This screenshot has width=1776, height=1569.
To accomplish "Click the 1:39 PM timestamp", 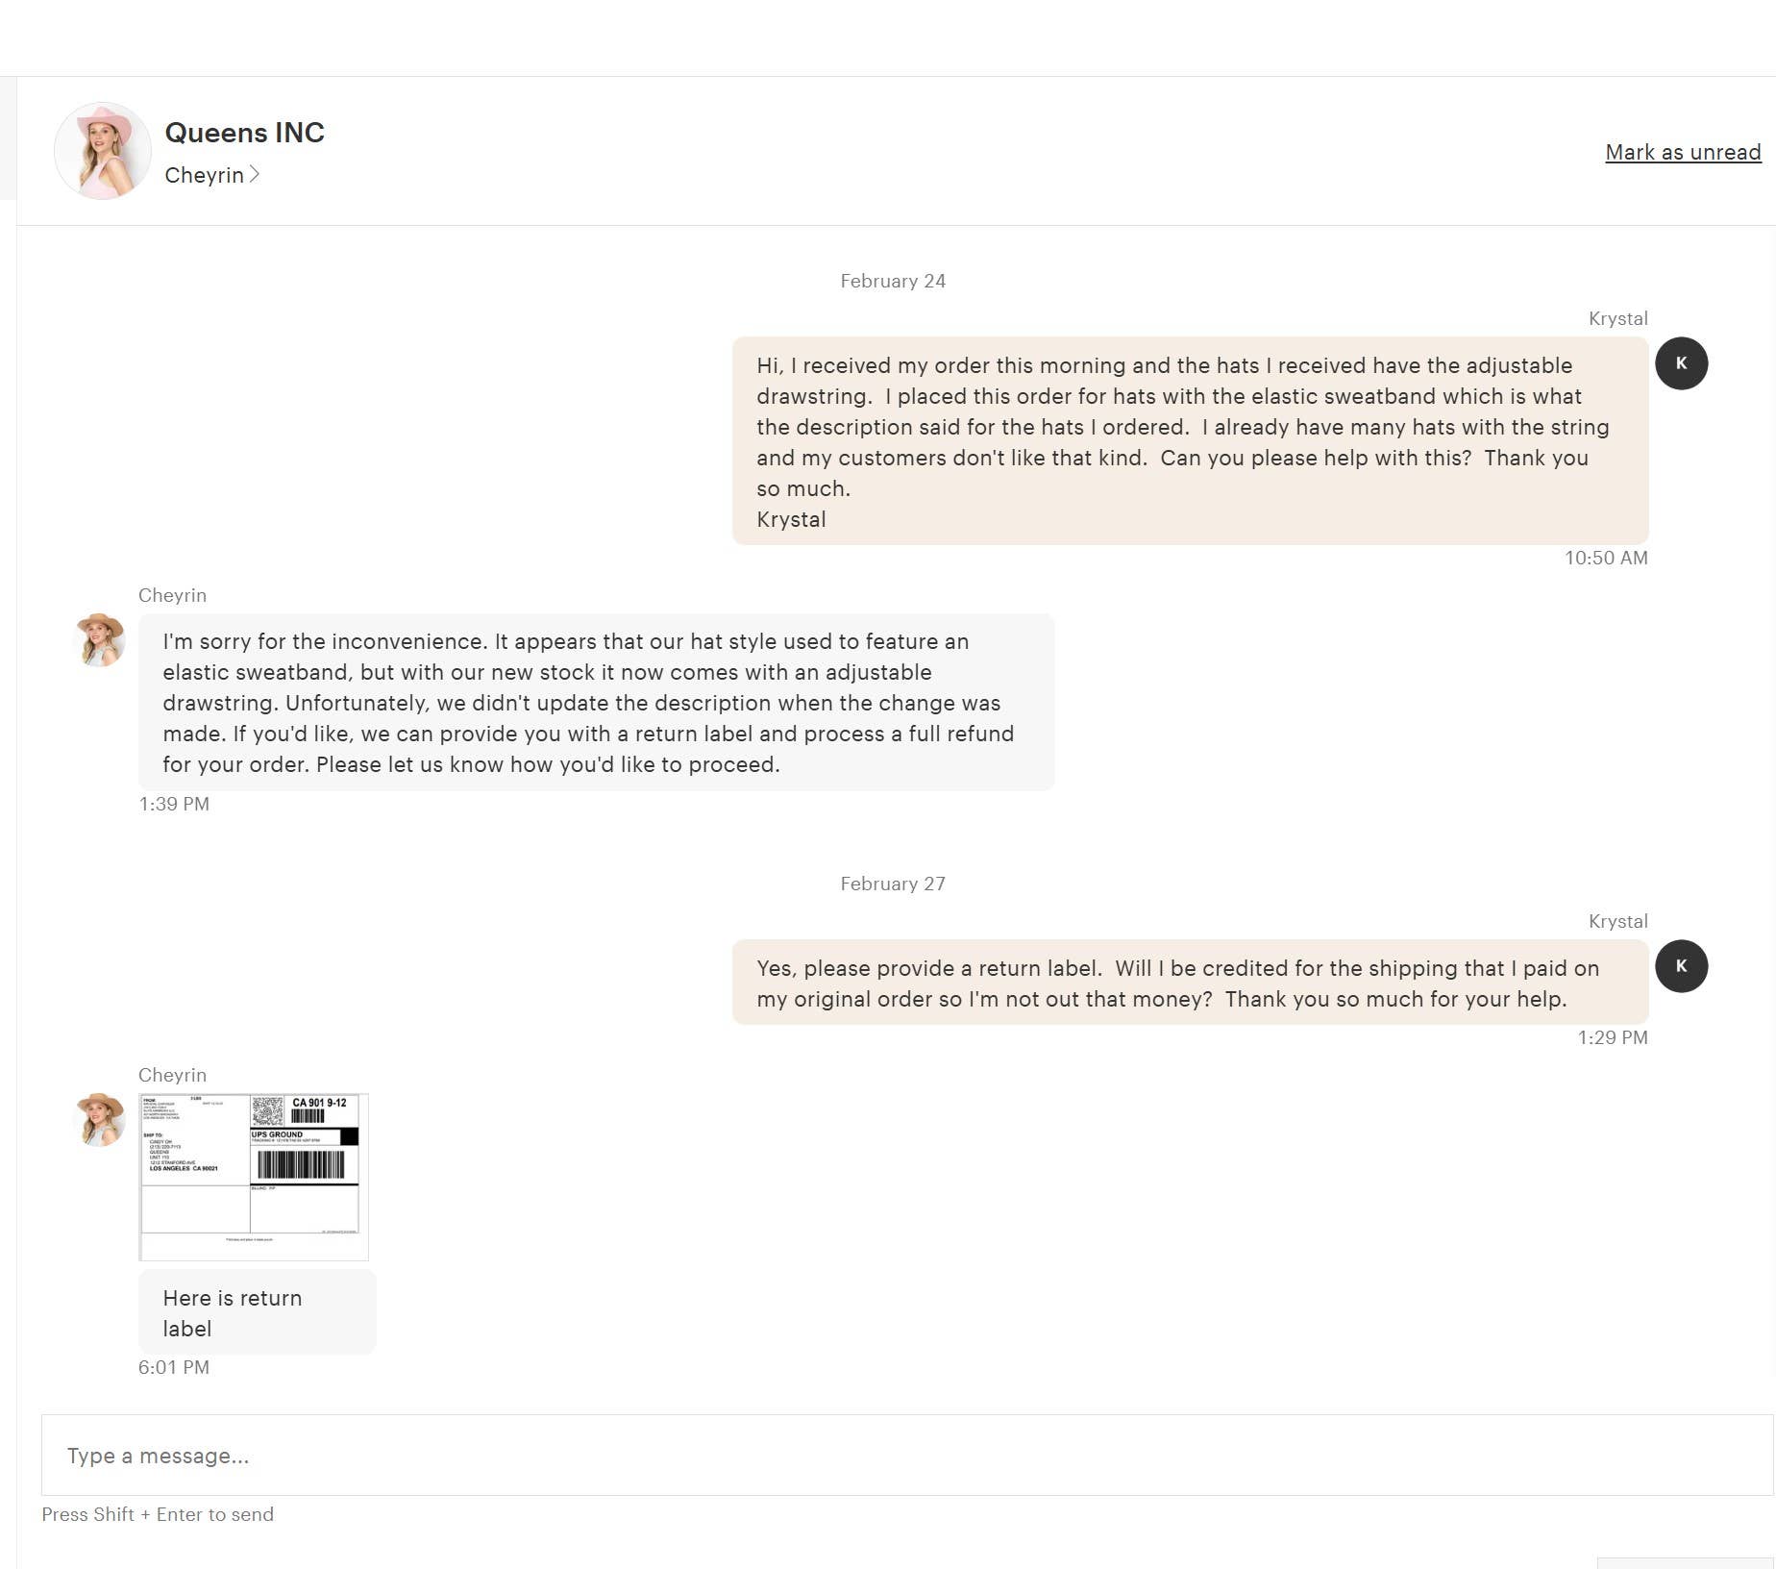I will [x=174, y=804].
